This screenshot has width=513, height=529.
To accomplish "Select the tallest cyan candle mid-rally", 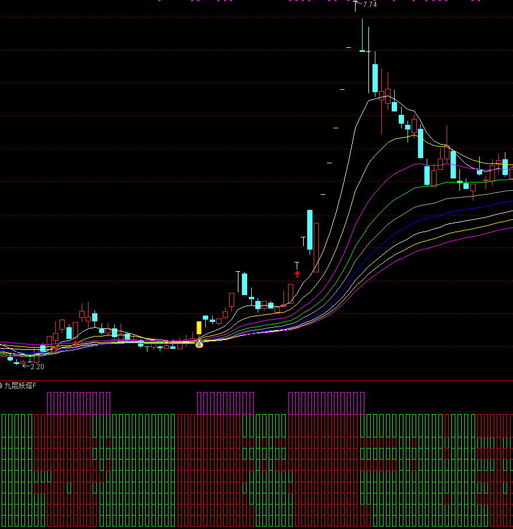I will [310, 230].
